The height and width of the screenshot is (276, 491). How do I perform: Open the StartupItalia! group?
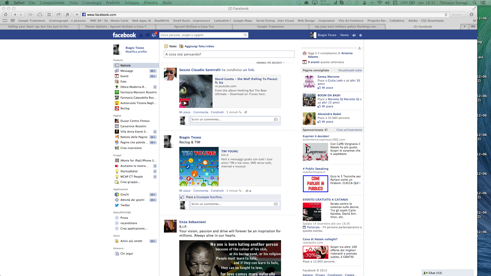point(136,171)
